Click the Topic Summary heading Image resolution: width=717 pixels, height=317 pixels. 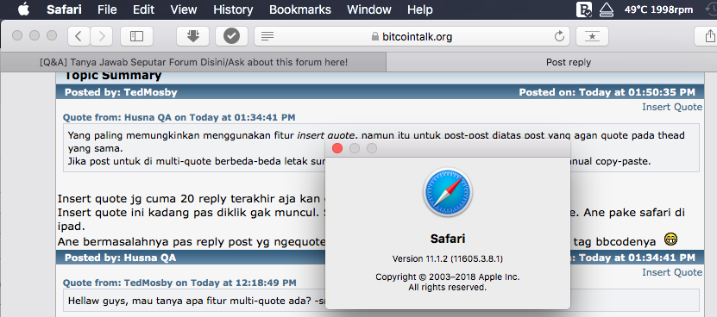(x=113, y=76)
